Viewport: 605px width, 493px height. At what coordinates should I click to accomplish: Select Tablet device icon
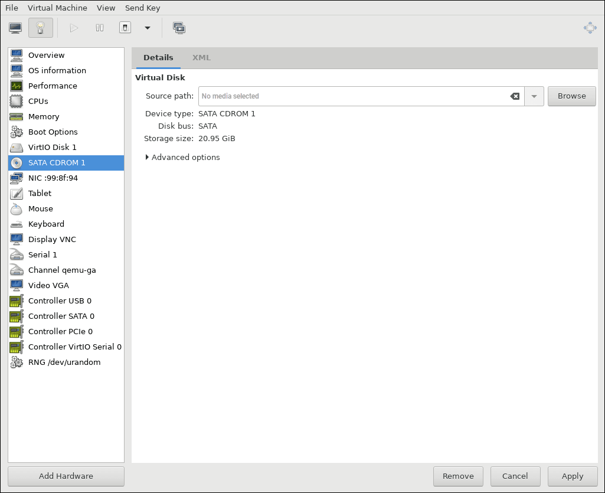coord(17,194)
